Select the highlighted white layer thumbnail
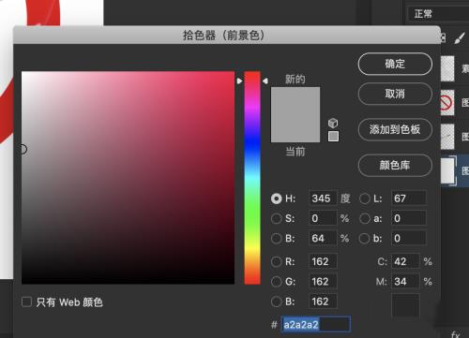469x338 pixels. pyautogui.click(x=447, y=170)
